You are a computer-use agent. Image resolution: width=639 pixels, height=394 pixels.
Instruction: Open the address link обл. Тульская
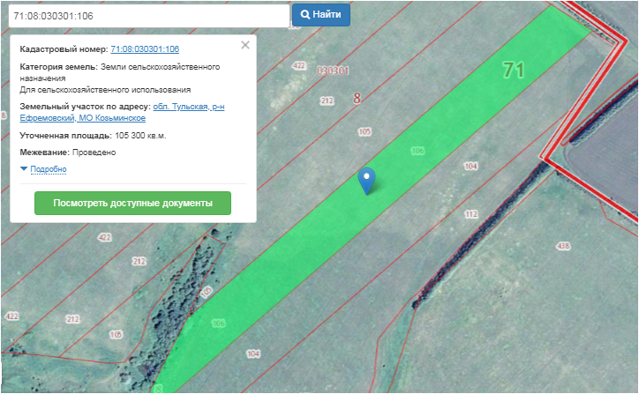coord(188,107)
